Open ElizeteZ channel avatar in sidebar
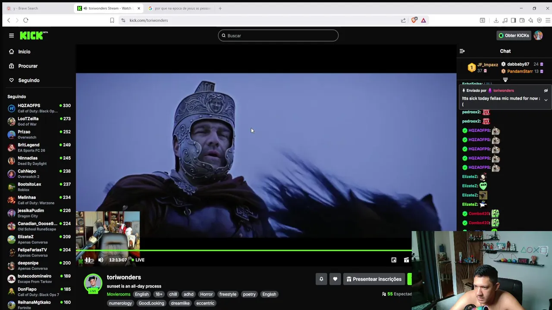The height and width of the screenshot is (310, 552). click(x=11, y=239)
